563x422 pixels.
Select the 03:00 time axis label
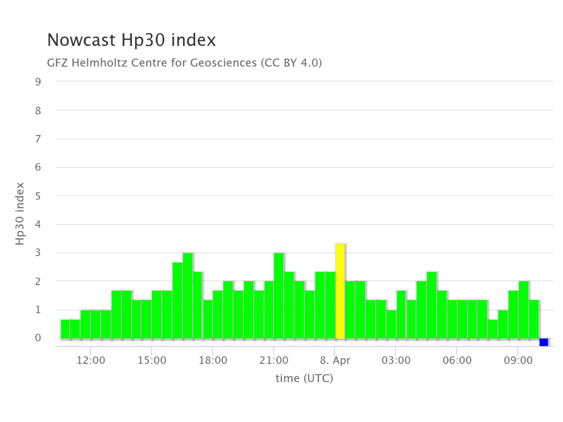396,360
